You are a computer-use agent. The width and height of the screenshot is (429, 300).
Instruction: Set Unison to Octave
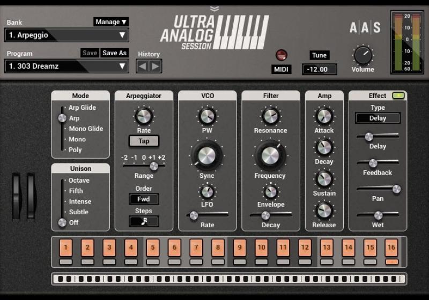(x=79, y=181)
